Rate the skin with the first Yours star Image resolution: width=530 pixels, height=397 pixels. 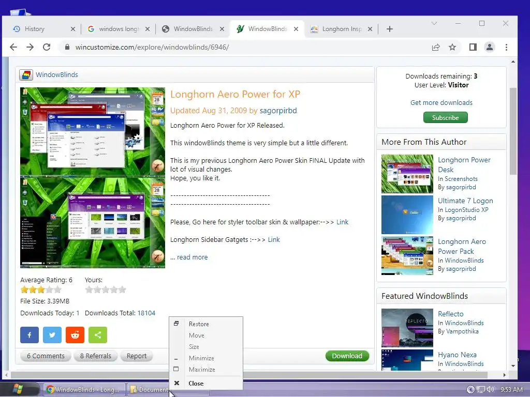(x=89, y=289)
